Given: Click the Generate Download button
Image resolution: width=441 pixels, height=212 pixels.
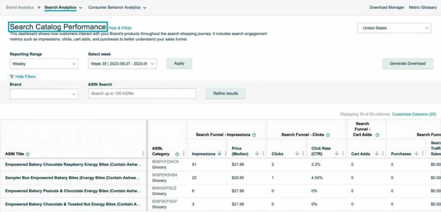Looking at the screenshot, I should (407, 64).
